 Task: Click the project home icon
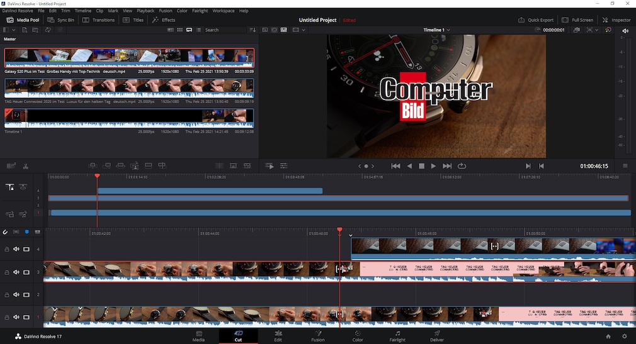point(608,336)
